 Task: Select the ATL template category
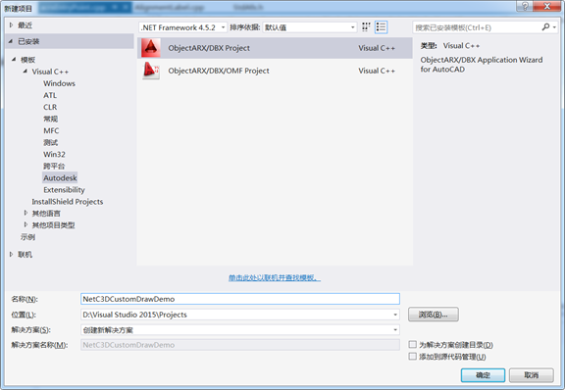point(50,95)
